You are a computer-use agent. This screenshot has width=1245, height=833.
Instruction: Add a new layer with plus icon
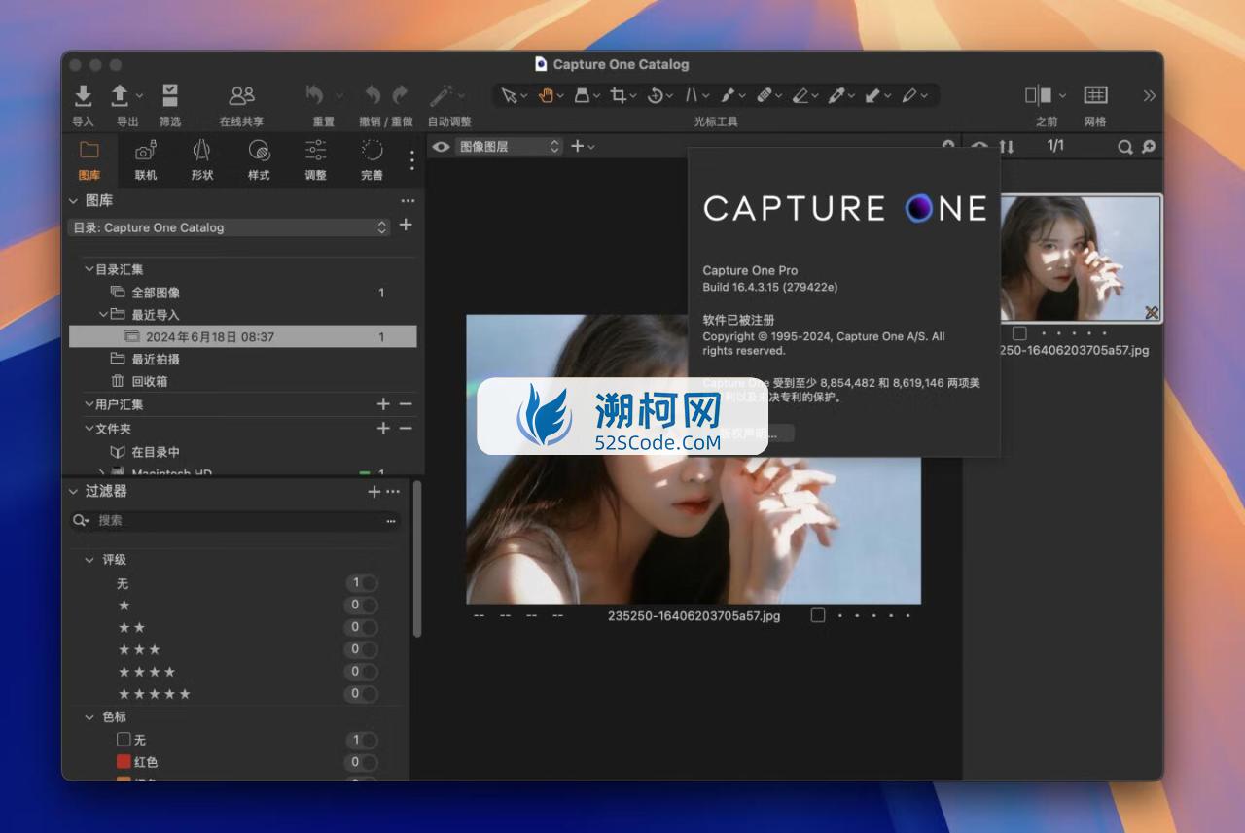point(578,146)
